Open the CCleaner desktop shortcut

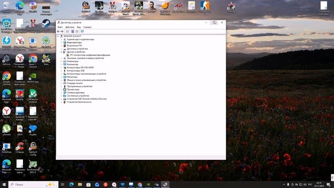[x=20, y=147]
